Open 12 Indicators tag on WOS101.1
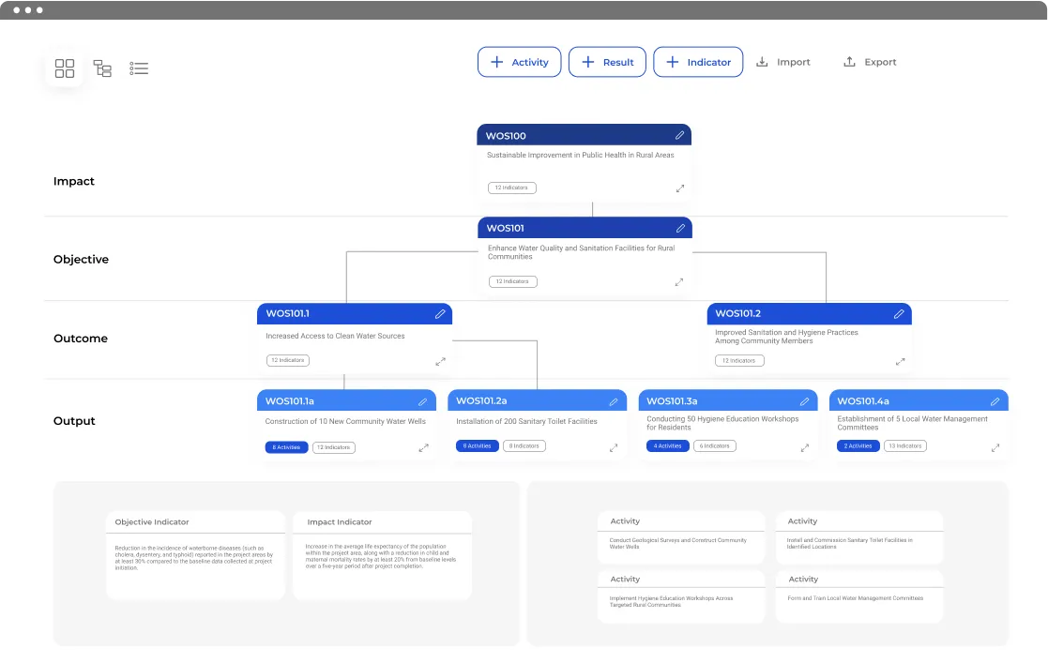The width and height of the screenshot is (1048, 663). click(288, 360)
